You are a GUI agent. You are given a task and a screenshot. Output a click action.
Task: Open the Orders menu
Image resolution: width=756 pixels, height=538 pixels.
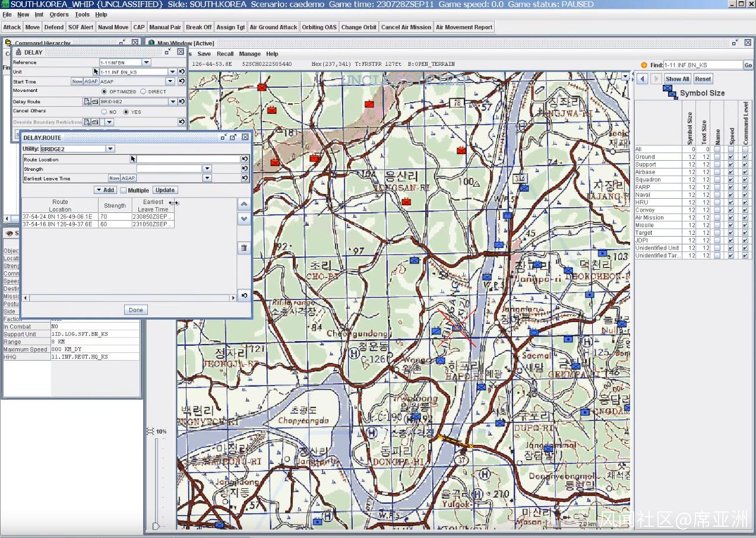click(59, 14)
